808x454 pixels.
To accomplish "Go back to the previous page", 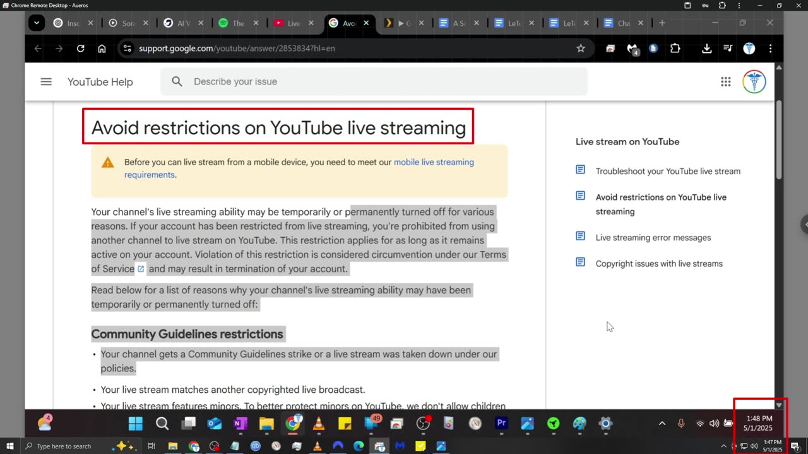I will [x=38, y=49].
